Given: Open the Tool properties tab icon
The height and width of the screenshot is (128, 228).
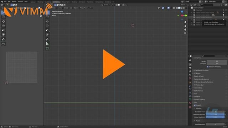Looking at the screenshot, I should point(190,60).
